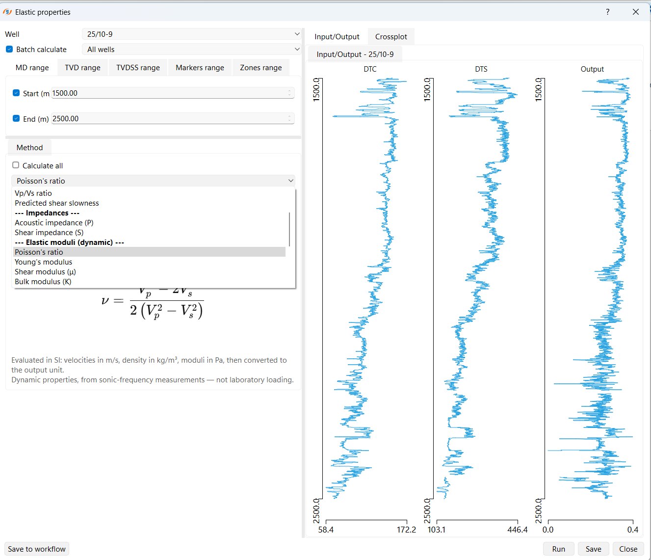
Task: Uncheck the End (m) checkbox
Action: (16, 118)
